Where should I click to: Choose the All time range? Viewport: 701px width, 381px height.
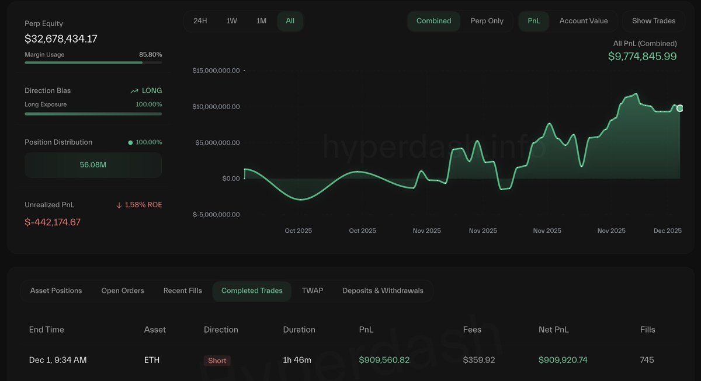[290, 21]
